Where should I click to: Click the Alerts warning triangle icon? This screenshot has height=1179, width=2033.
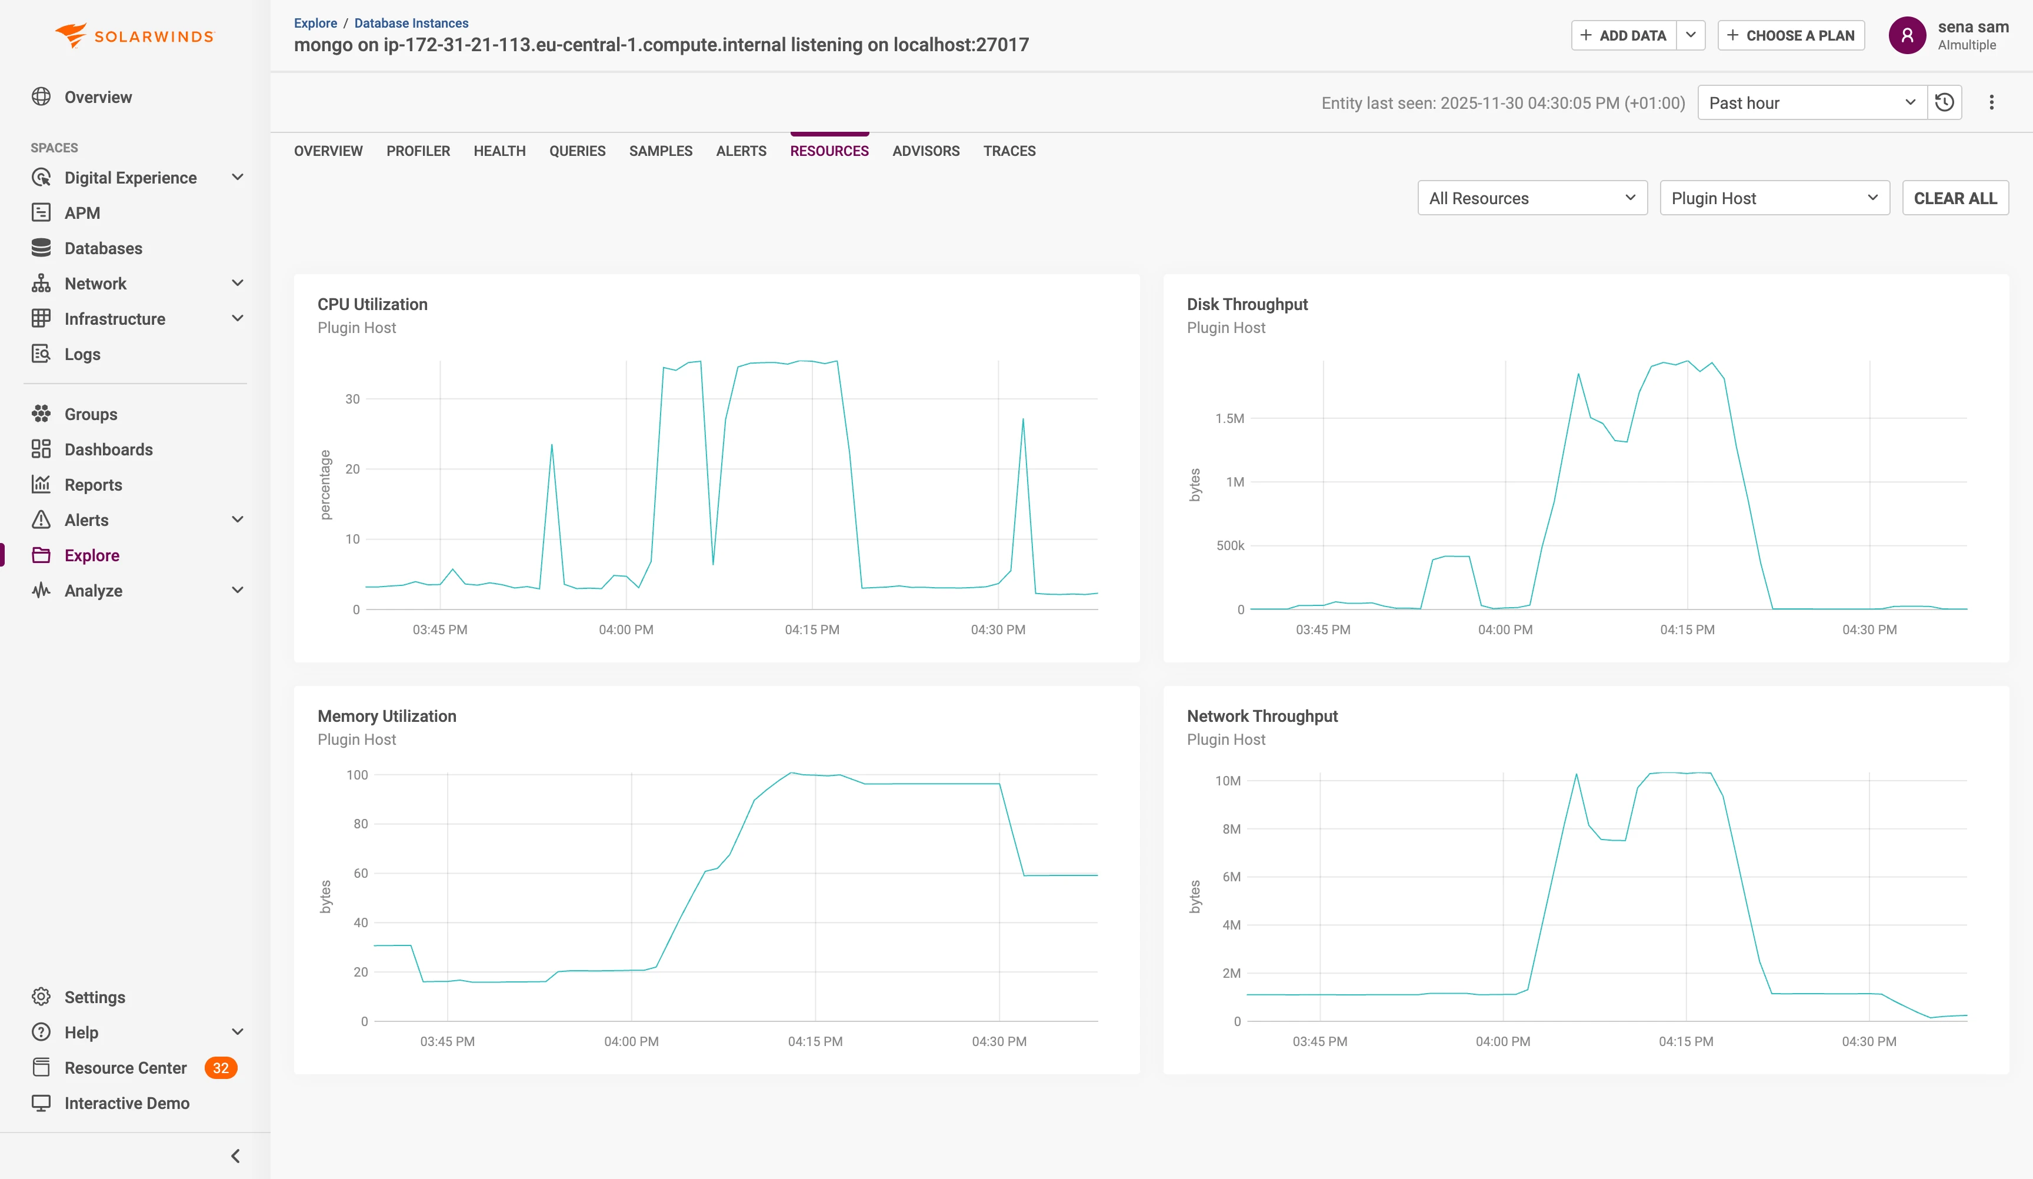click(x=41, y=519)
